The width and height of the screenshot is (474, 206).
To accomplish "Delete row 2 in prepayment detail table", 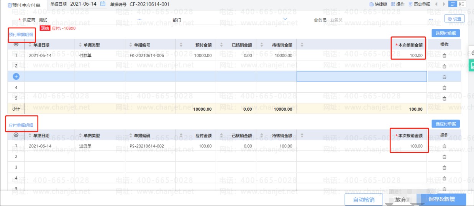I will (x=444, y=66).
